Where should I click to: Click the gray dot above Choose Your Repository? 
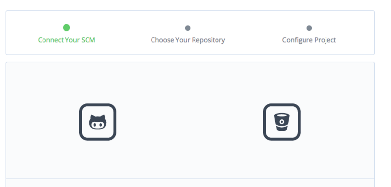pyautogui.click(x=188, y=28)
